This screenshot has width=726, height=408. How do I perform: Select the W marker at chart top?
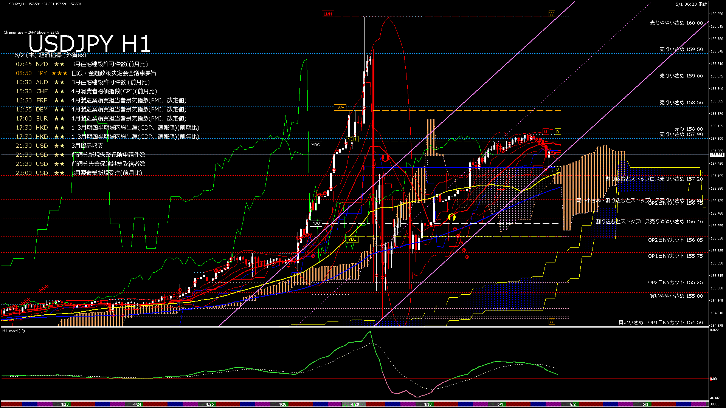click(x=551, y=14)
